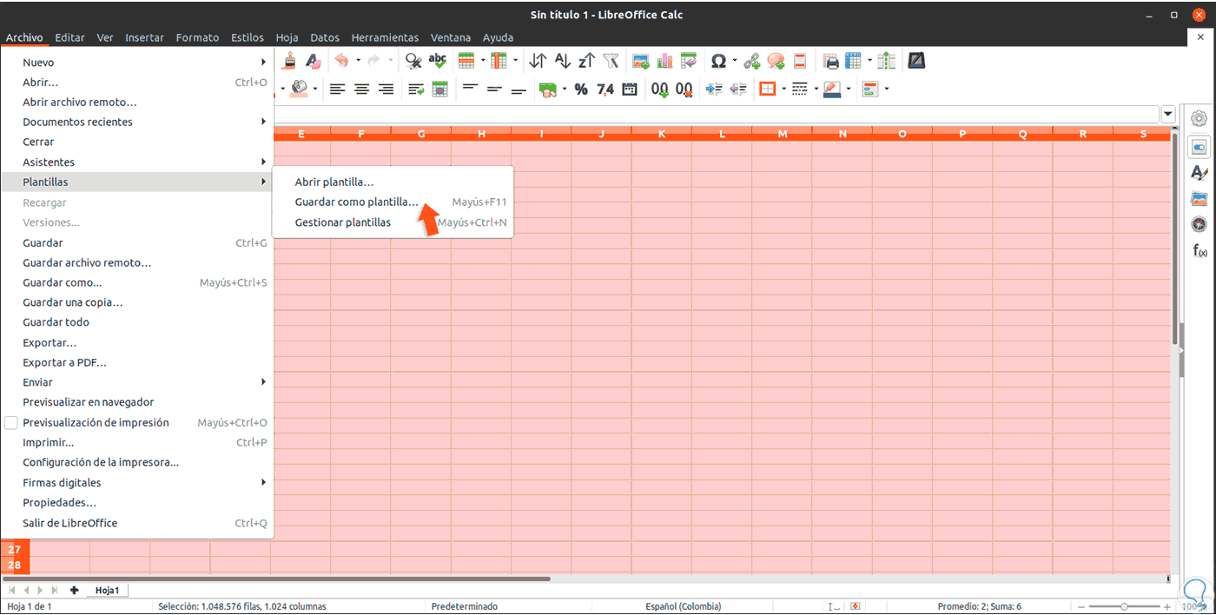Expand the formula bar dropdown arrow
Screen dimensions: 1216x615
pos(1168,114)
